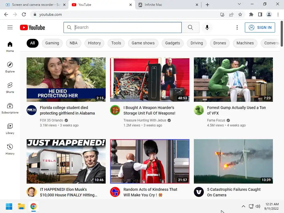Focus the YouTube search field
Image resolution: width=284 pixels, height=213 pixels.
123,27
